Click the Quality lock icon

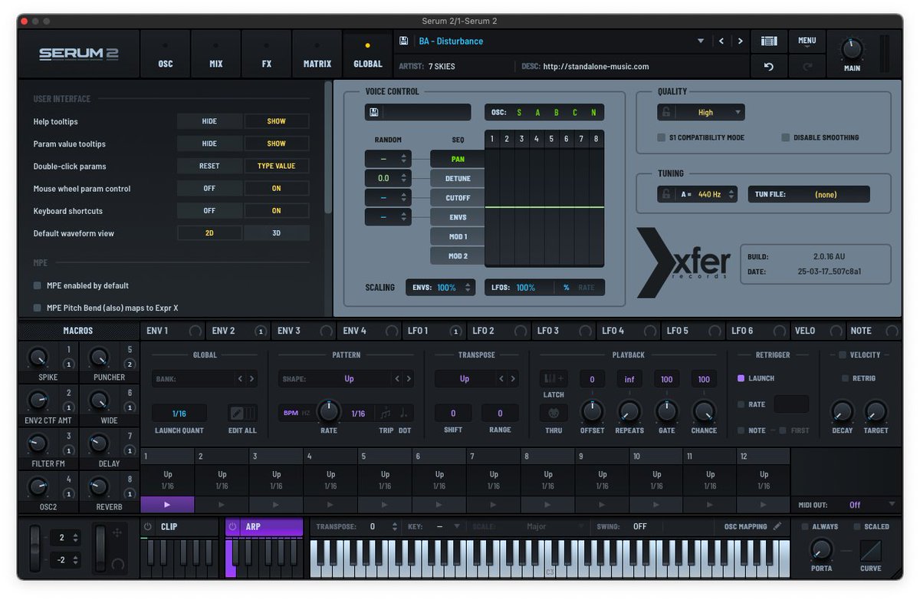pos(666,112)
